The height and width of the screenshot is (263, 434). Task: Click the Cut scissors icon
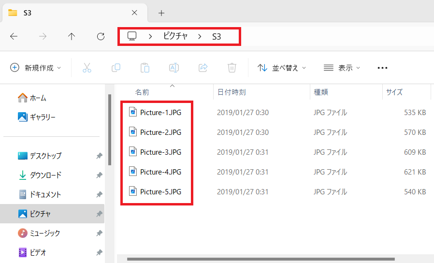pyautogui.click(x=87, y=68)
